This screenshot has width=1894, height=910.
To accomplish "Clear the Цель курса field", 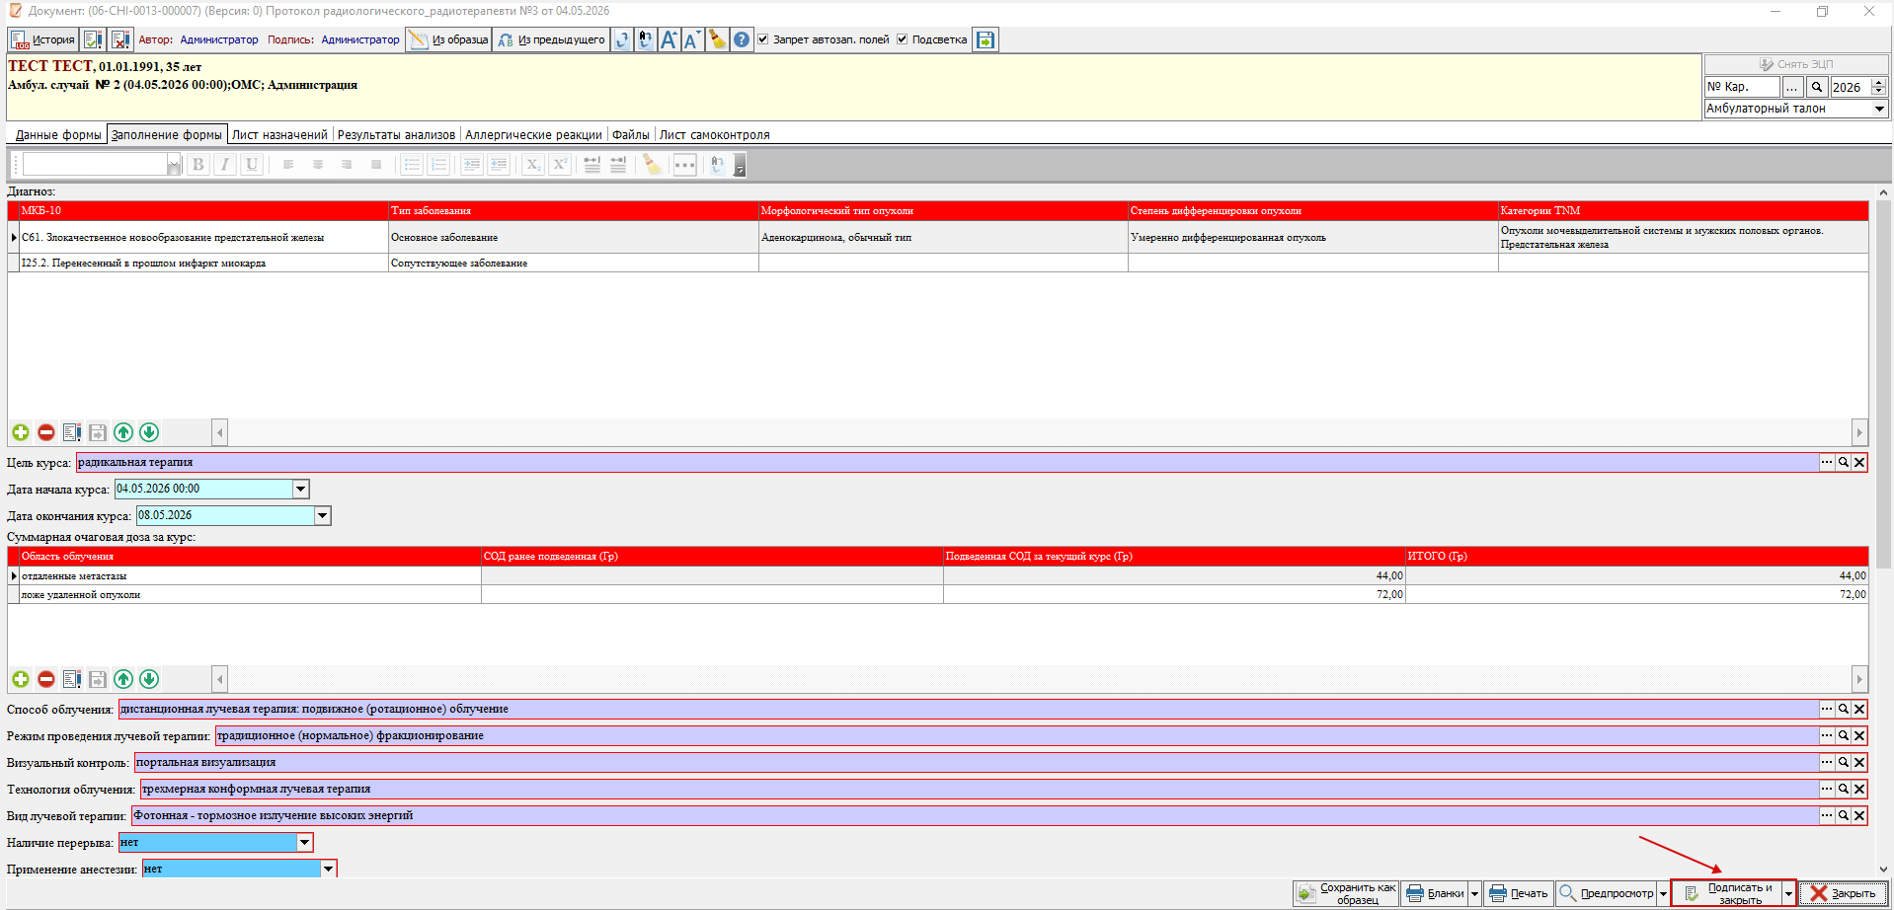I will pos(1859,462).
